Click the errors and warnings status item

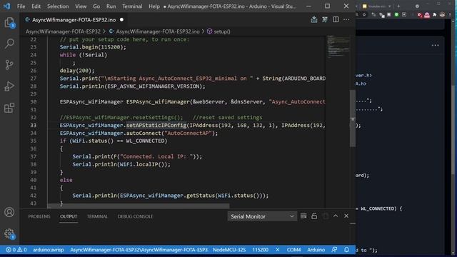pos(16,250)
